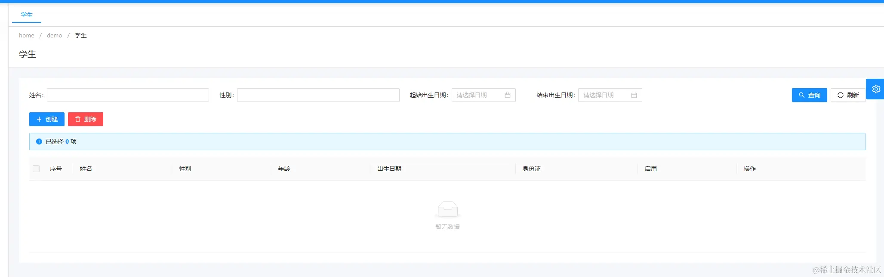
Task: Go to demo in breadcrumb
Action: (x=55, y=35)
